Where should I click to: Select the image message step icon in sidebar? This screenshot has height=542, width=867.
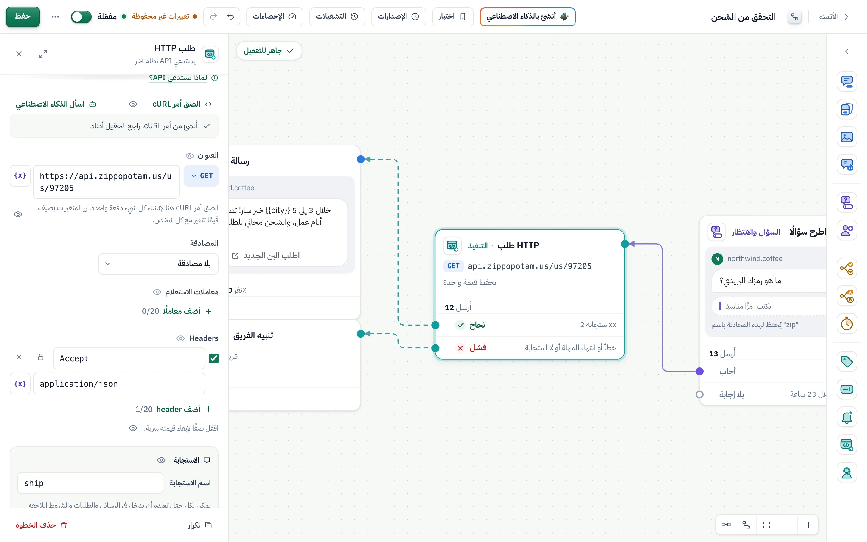(847, 137)
